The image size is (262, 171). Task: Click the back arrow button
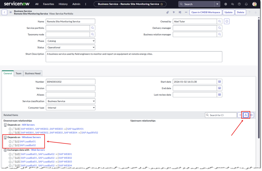tap(5, 12)
